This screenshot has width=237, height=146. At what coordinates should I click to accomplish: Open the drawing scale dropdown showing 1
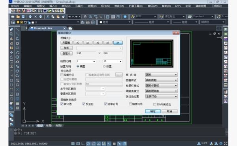tap(86, 61)
